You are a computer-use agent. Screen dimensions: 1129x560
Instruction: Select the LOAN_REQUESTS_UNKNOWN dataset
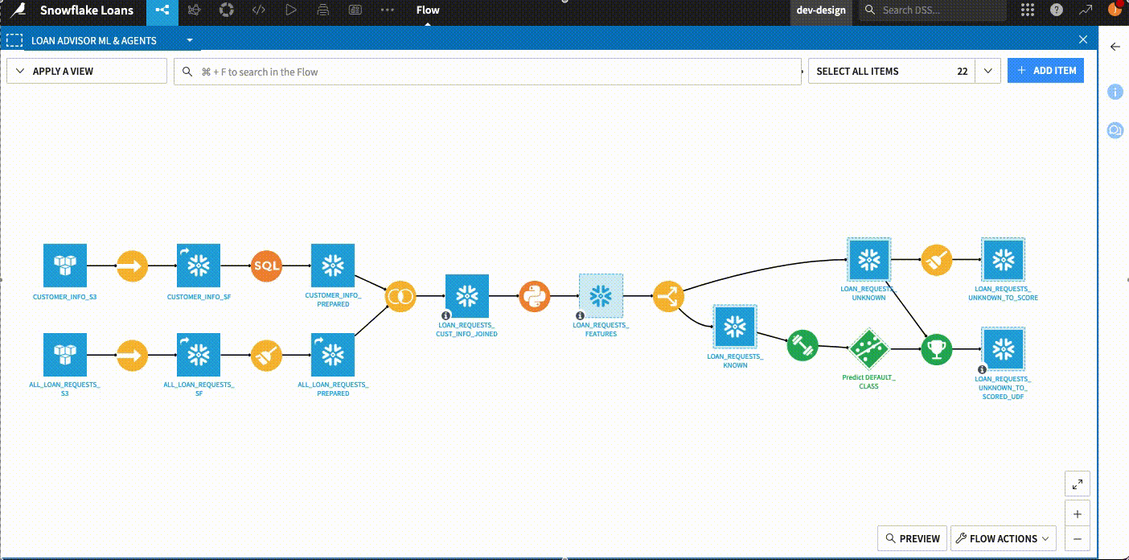[x=868, y=259]
